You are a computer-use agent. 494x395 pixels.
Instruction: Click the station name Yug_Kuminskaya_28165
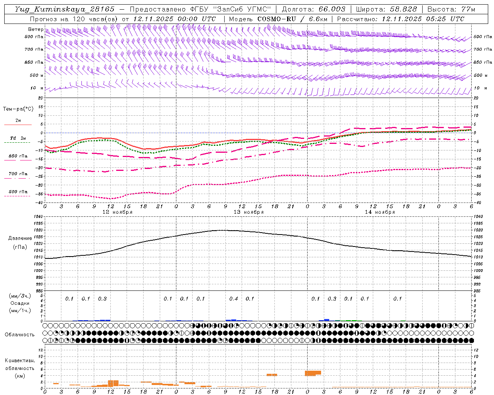[64, 9]
